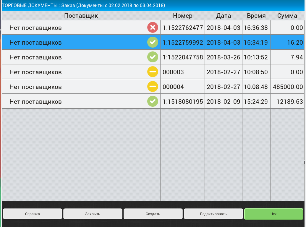Click Нет поставщиков in the 1:1518080195 row
The height and width of the screenshot is (227, 306).
[35, 102]
